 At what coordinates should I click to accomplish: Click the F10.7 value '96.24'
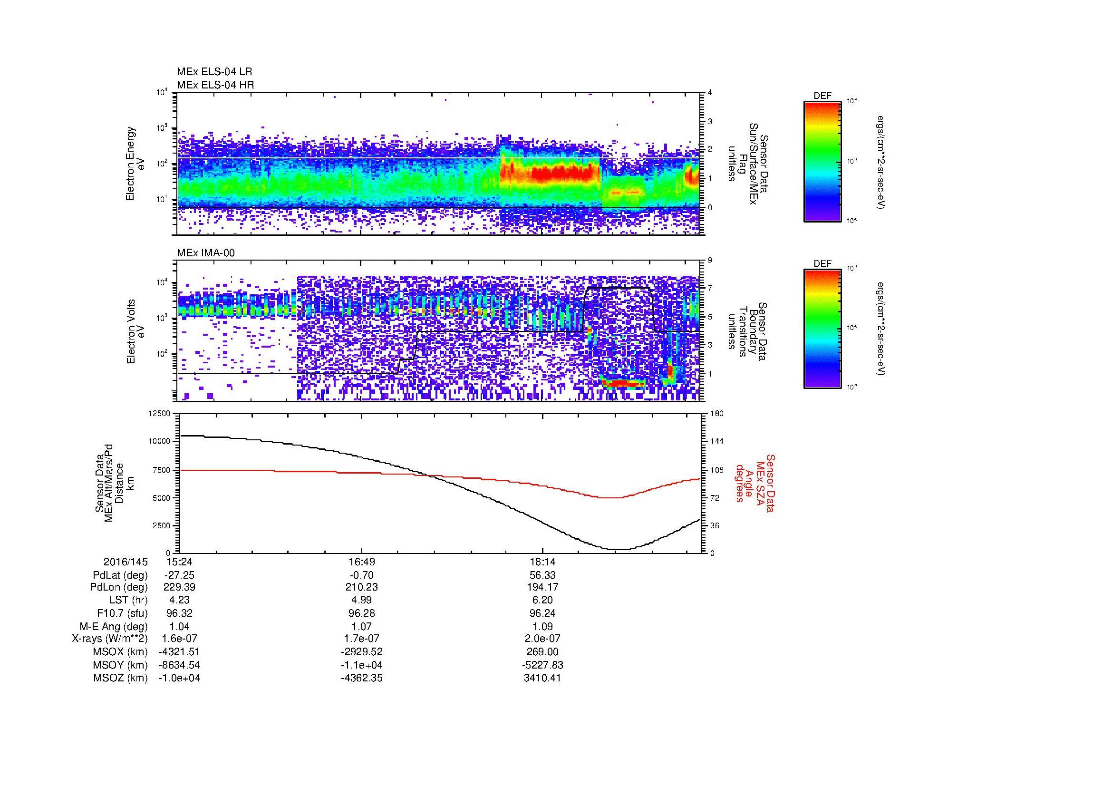point(542,613)
